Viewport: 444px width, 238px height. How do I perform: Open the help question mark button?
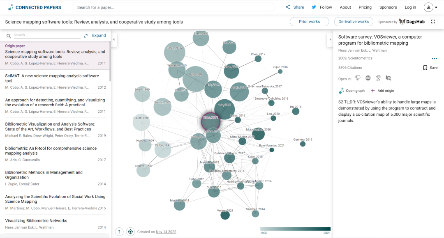[119, 232]
